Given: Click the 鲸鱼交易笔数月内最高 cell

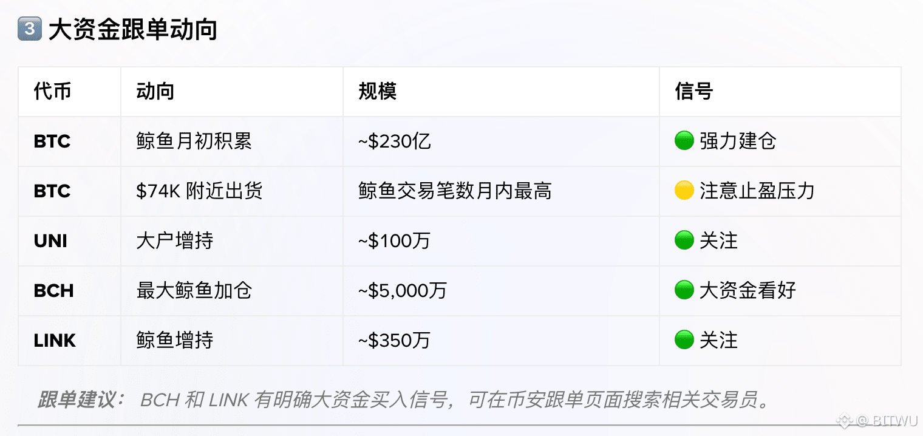Looking at the screenshot, I should click(455, 191).
